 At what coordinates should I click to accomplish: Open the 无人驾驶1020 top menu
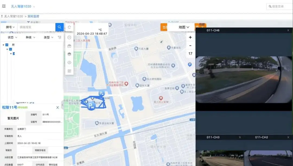[x=23, y=6]
